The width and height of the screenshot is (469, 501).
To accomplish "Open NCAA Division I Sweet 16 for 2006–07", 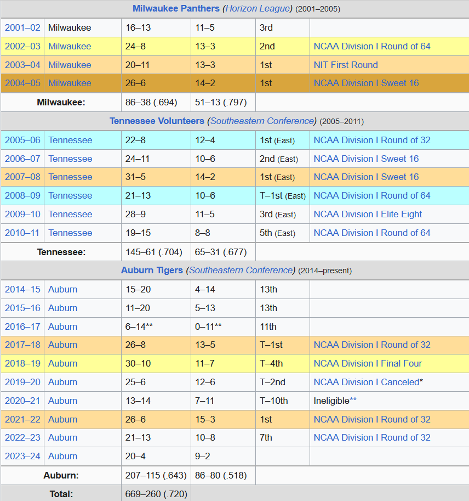I will [x=366, y=159].
